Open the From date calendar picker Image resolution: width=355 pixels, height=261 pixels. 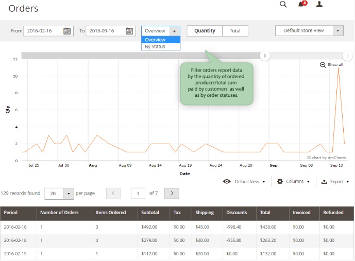[67, 31]
